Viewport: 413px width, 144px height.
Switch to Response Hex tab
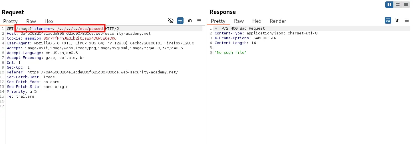point(257,21)
